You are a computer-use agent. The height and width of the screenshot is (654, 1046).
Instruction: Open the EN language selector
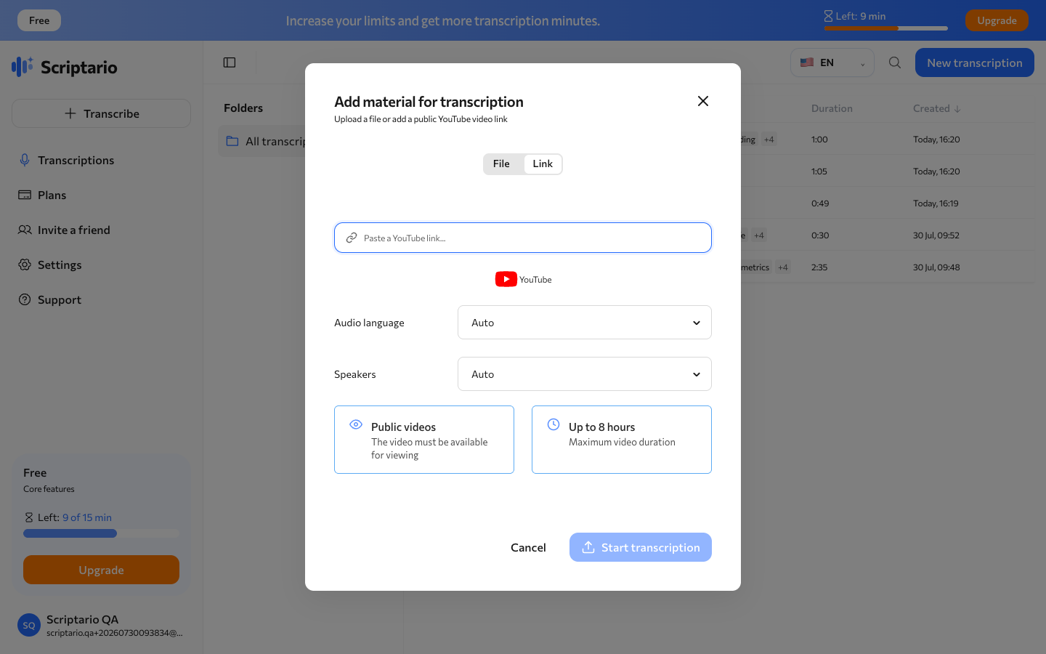pyautogui.click(x=832, y=62)
